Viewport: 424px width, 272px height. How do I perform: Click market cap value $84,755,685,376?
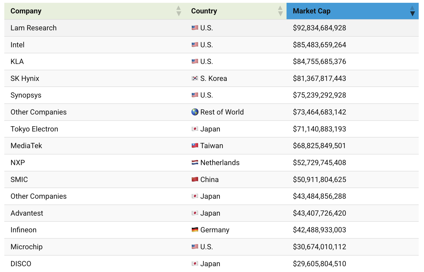click(x=319, y=61)
